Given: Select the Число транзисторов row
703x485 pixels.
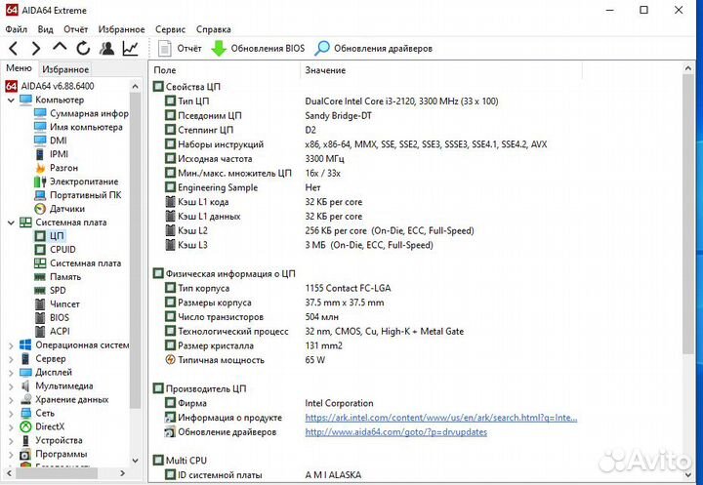Looking at the screenshot, I should (x=252, y=317).
